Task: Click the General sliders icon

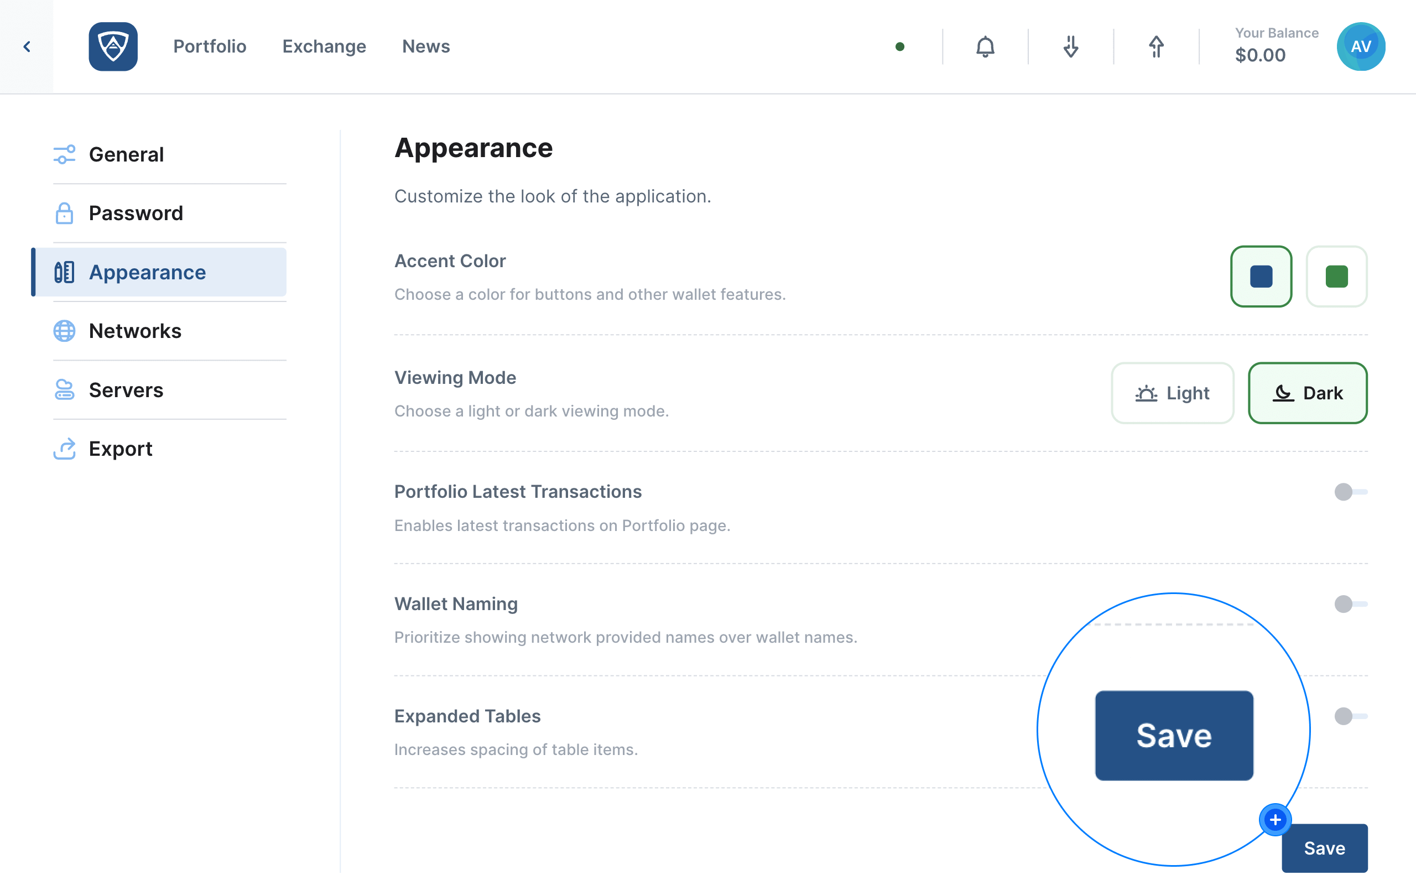Action: click(64, 154)
